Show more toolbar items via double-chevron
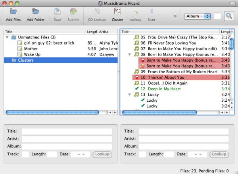 point(175,16)
